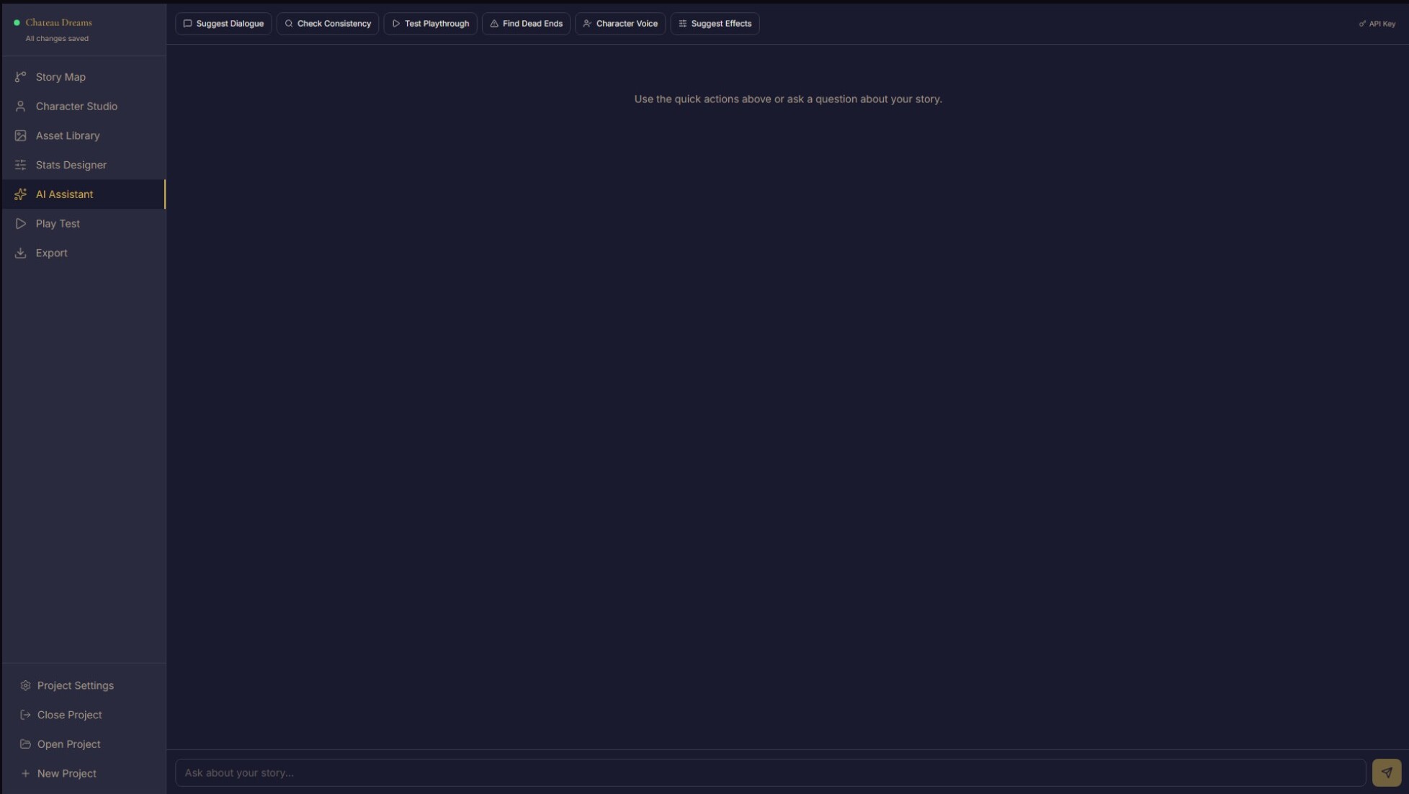Viewport: 1409px width, 794px height.
Task: Find Dead Ends in the story
Action: 526,23
